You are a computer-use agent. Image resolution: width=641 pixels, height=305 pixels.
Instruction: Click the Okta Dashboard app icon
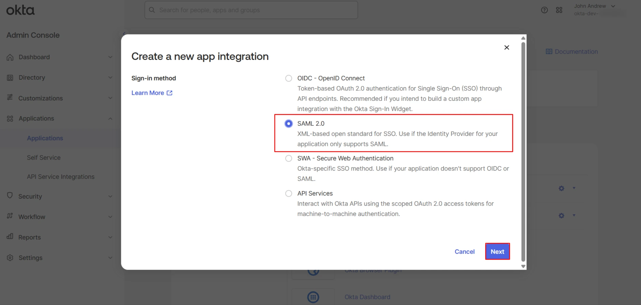(x=313, y=297)
